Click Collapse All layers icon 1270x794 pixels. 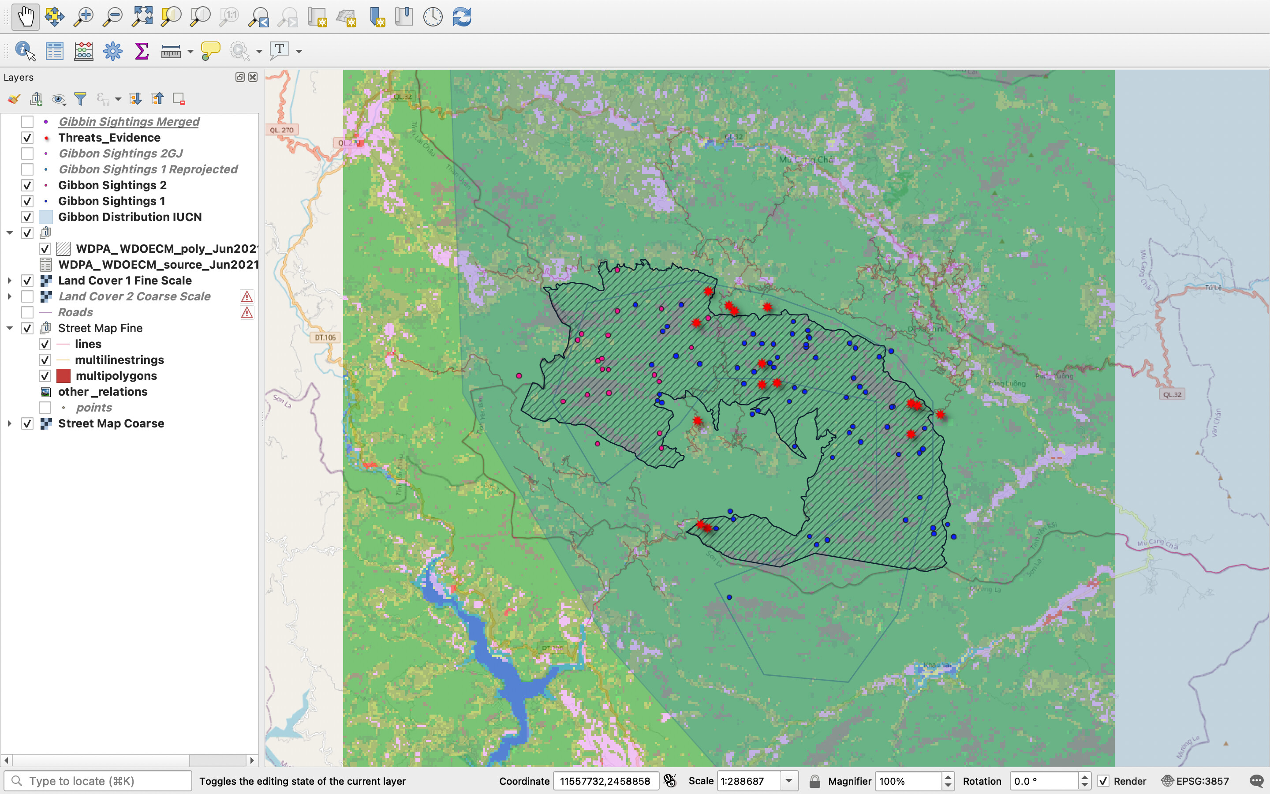(x=157, y=99)
